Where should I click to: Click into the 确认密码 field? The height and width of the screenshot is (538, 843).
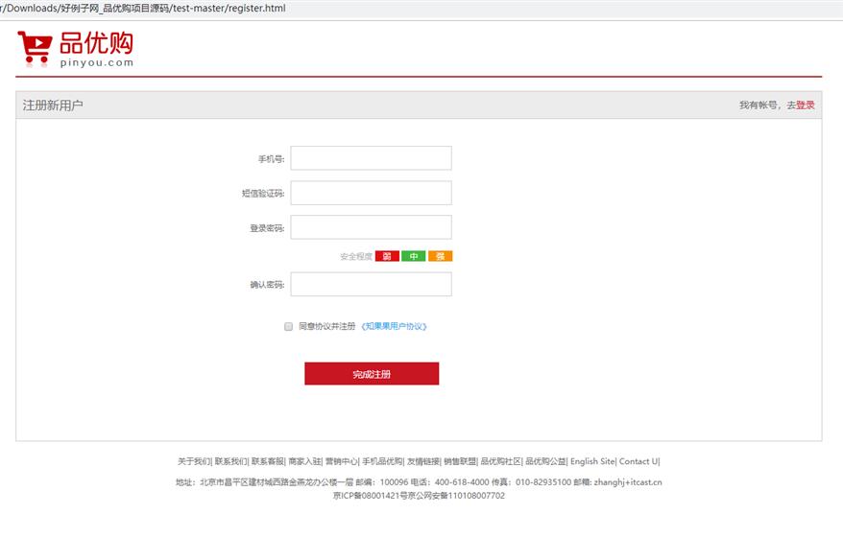[x=371, y=285]
